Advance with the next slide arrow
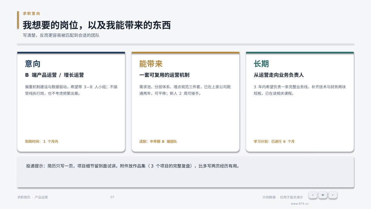This screenshot has height=209, width=371. [333, 195]
